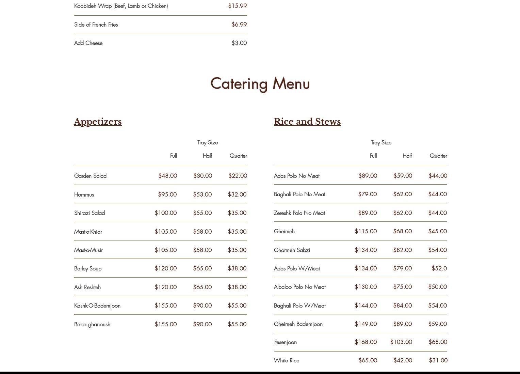Click the $6.99 French Fries price
The image size is (520, 374).
(x=239, y=25)
